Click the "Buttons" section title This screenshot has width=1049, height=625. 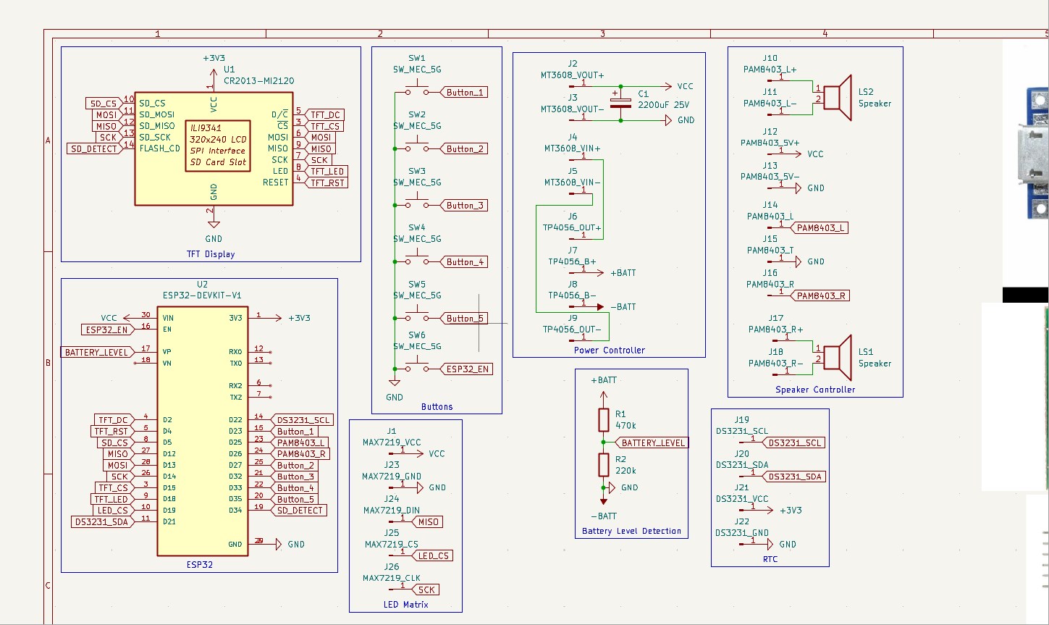click(x=437, y=407)
